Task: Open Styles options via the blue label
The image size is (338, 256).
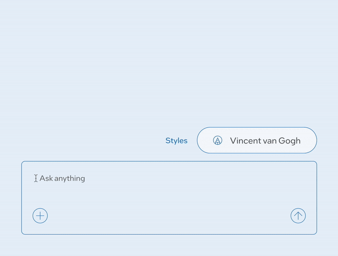Action: pyautogui.click(x=176, y=140)
